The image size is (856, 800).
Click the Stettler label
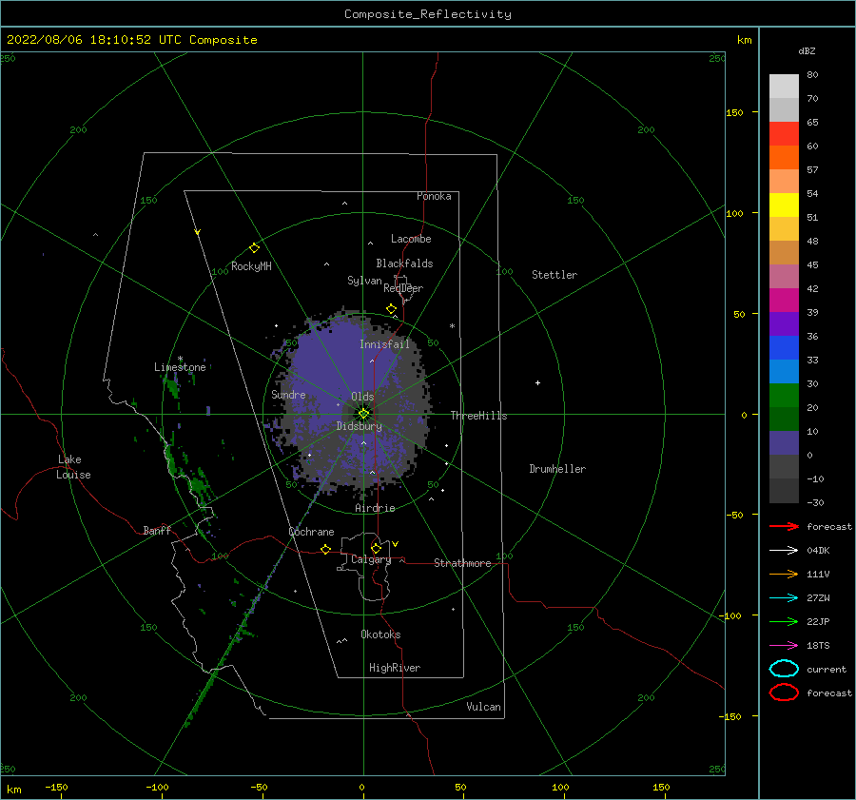tap(554, 275)
